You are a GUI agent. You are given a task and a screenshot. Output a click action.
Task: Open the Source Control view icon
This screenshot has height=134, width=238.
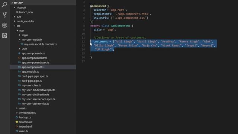tap(4, 15)
